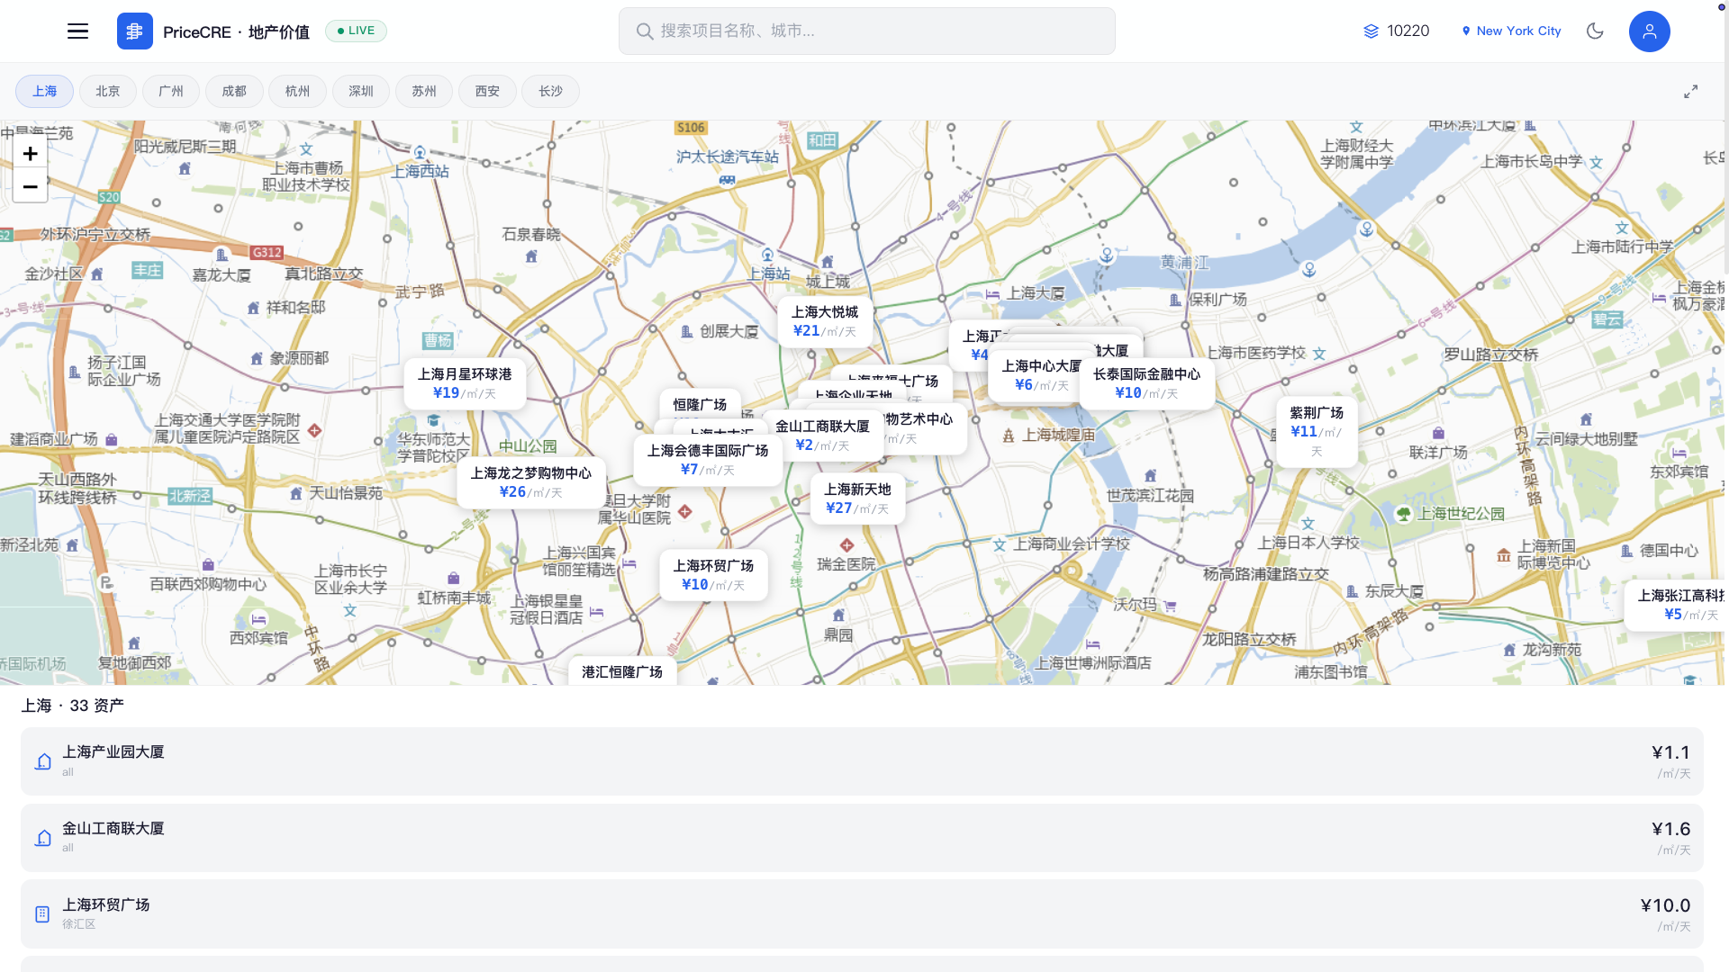Click the 10220 layers count
The height and width of the screenshot is (972, 1729).
pyautogui.click(x=1408, y=31)
